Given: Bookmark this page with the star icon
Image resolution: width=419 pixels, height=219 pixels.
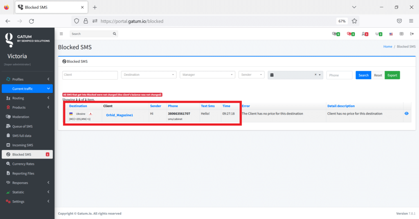Looking at the screenshot, I should pyautogui.click(x=354, y=21).
